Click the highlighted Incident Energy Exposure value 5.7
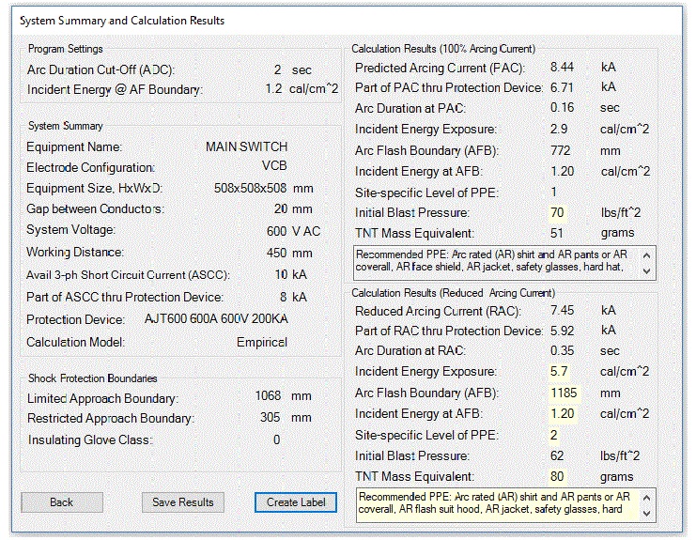Image resolution: width=696 pixels, height=540 pixels. click(x=559, y=371)
